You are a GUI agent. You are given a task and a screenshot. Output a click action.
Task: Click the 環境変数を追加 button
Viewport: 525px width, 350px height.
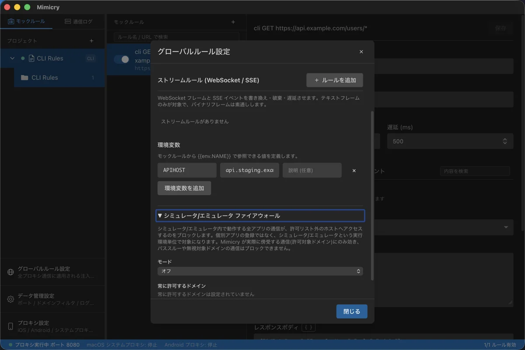[184, 188]
